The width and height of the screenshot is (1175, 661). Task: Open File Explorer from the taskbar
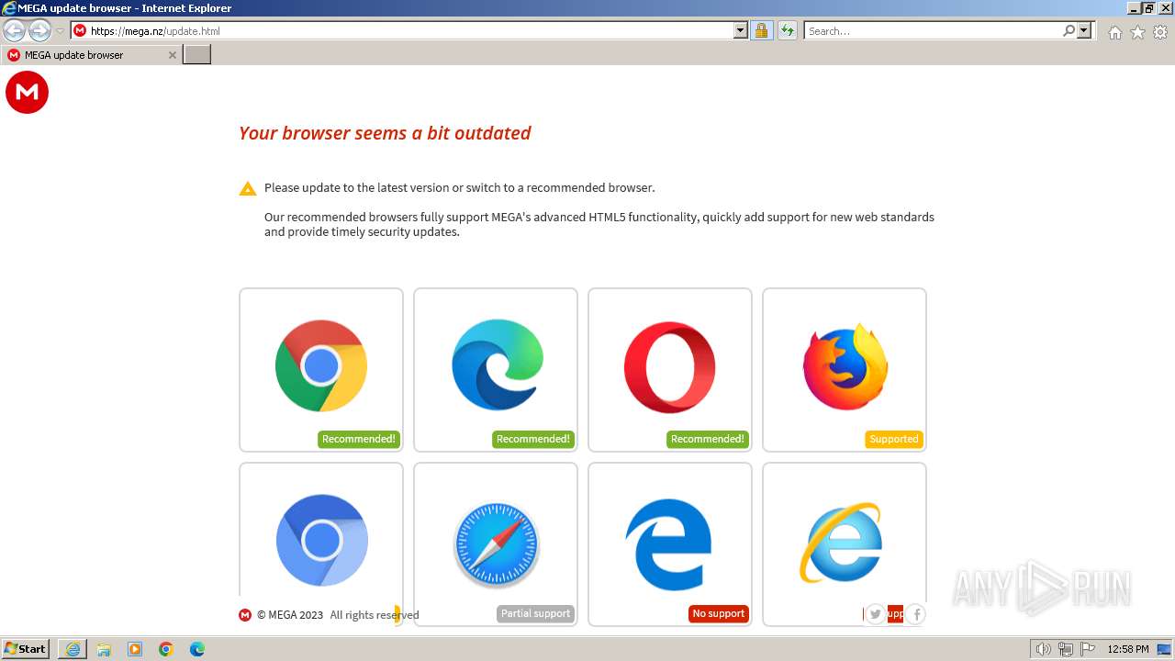pos(104,649)
